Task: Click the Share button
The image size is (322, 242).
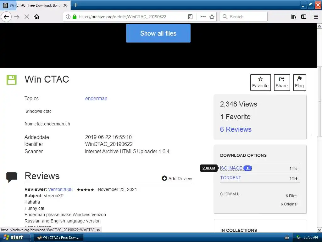Action: click(x=282, y=83)
